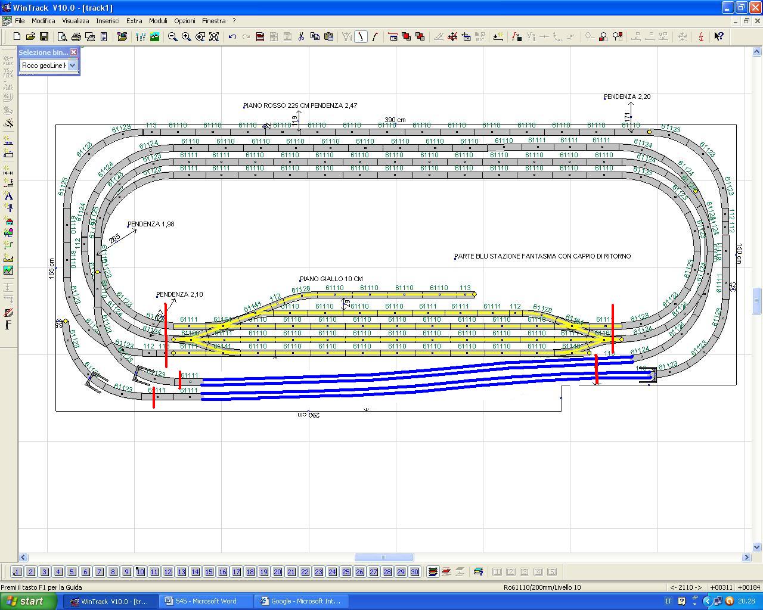Click the red lightning electrical connections icon
763x610 pixels.
[x=700, y=36]
